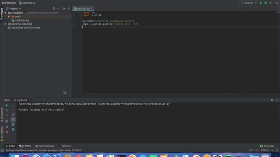The height and width of the screenshot is (157, 280).
Task: Click the cursor position indicator 6:1
Action: point(251,150)
